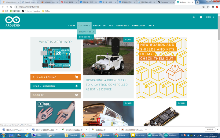Open the Windows Start orb

pyautogui.click(x=3, y=135)
